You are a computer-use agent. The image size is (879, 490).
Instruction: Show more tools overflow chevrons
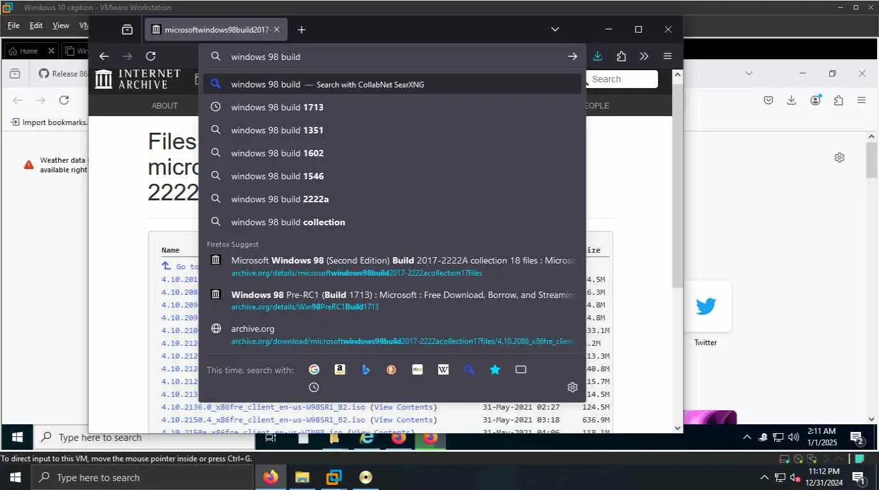644,56
